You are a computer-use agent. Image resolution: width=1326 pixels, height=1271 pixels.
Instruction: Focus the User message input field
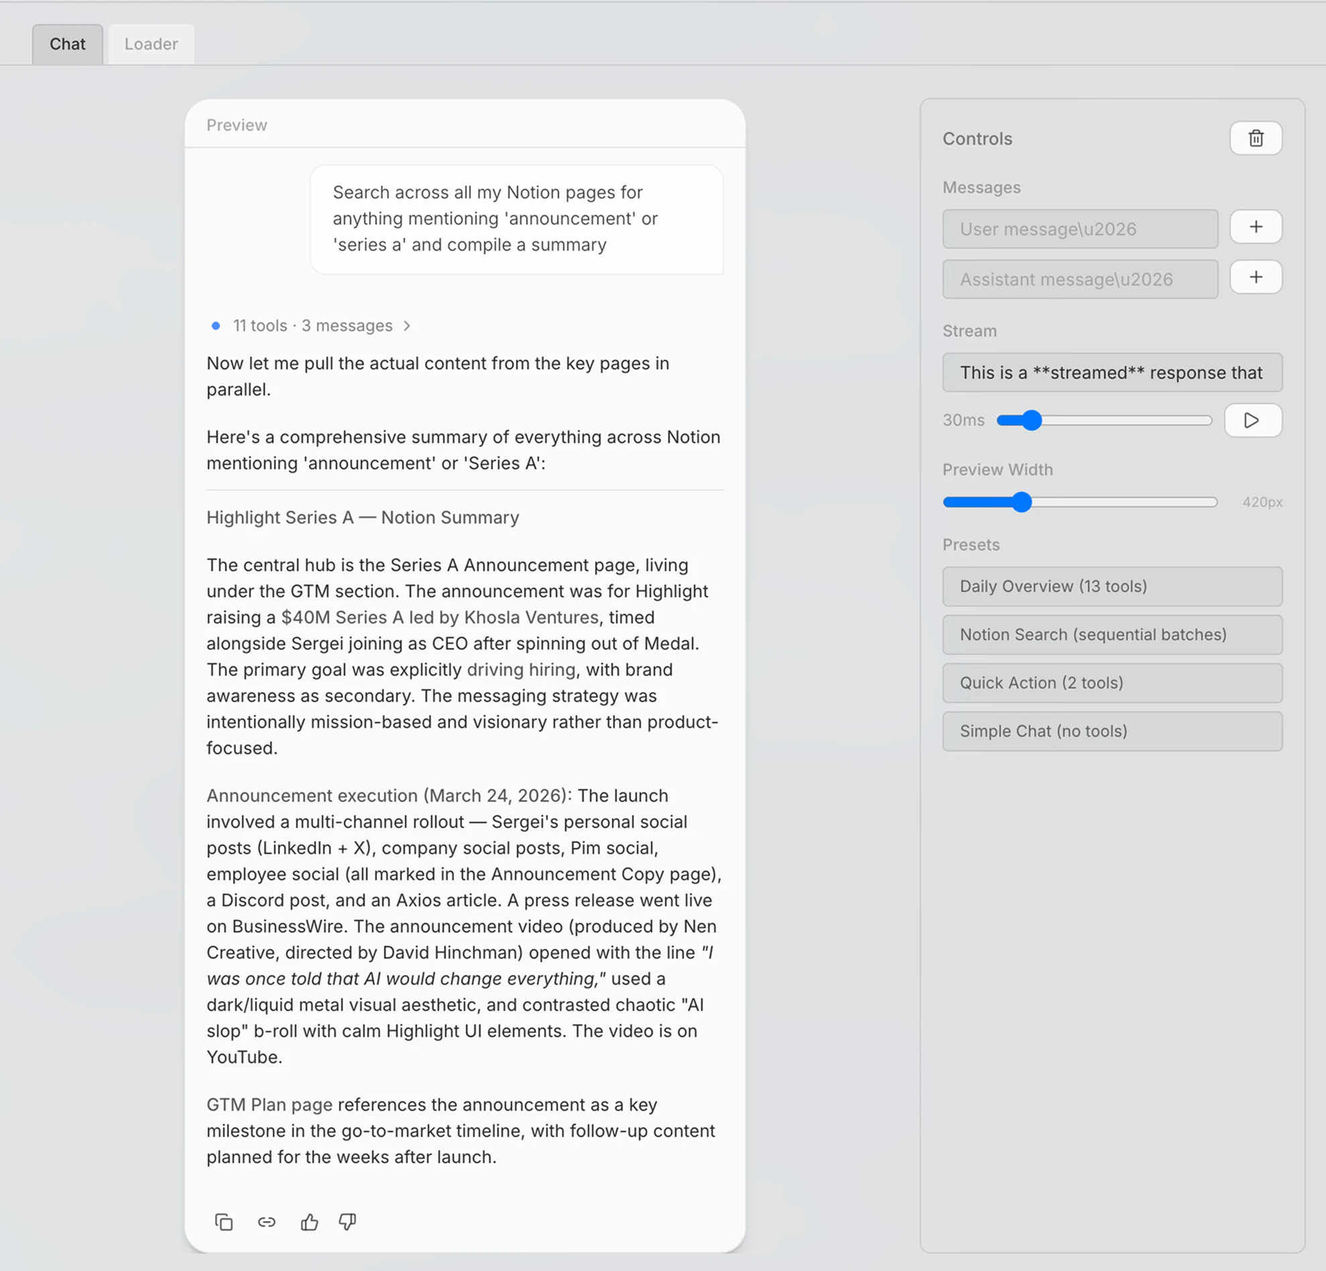(1080, 229)
